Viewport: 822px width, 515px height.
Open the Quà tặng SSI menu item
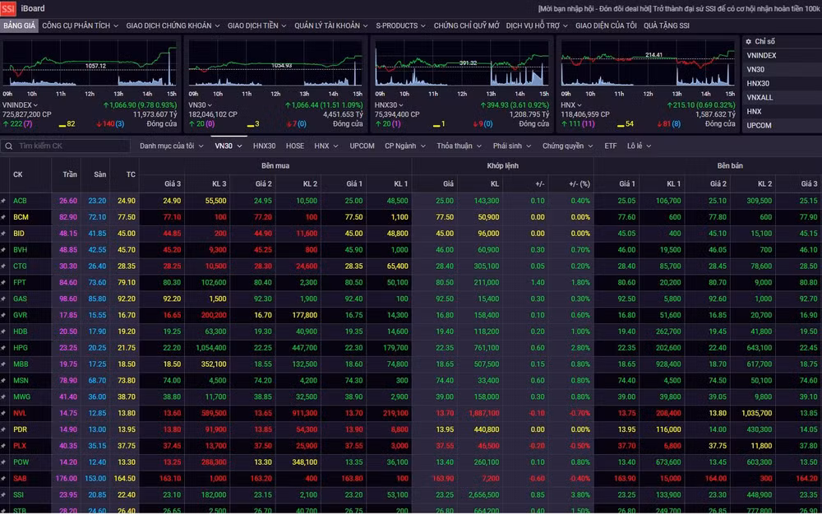(x=667, y=26)
